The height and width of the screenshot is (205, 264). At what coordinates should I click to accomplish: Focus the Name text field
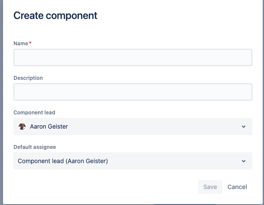[x=132, y=57]
